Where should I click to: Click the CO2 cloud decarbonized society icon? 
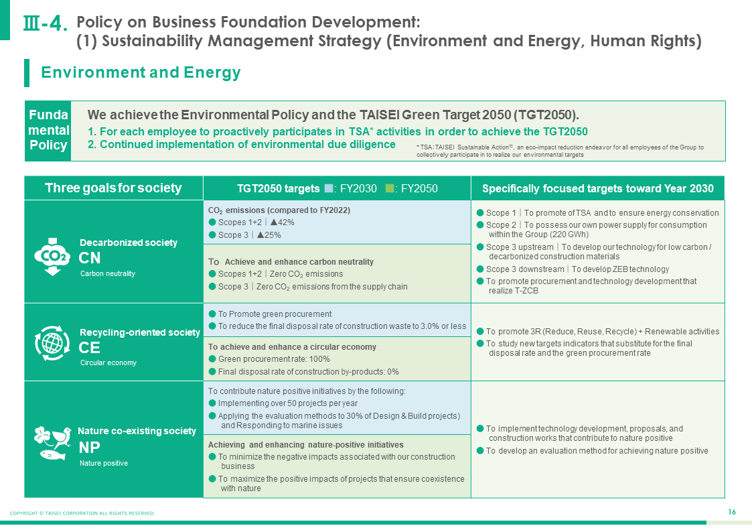[x=52, y=257]
